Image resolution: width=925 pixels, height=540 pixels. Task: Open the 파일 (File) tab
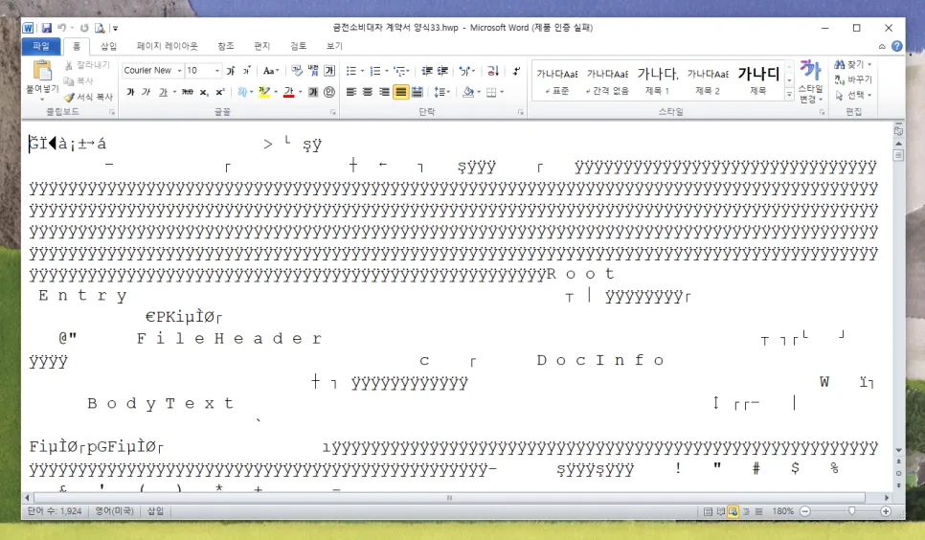pos(41,46)
